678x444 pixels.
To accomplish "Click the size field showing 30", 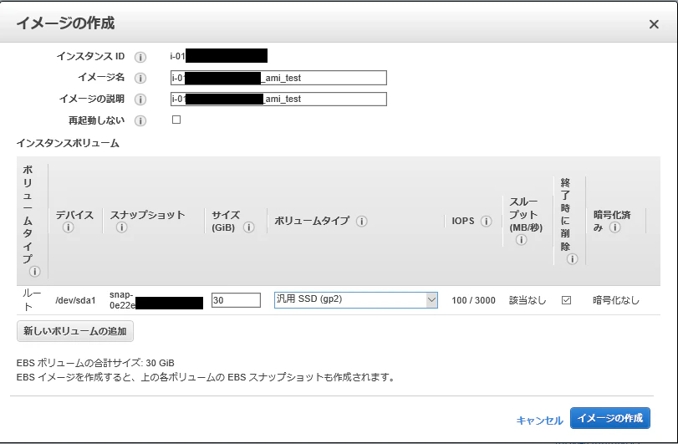I will coord(236,300).
